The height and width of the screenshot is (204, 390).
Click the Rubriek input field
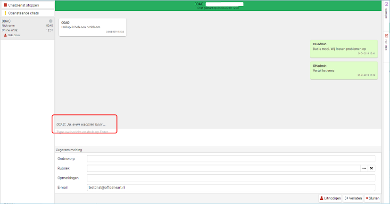click(x=224, y=168)
